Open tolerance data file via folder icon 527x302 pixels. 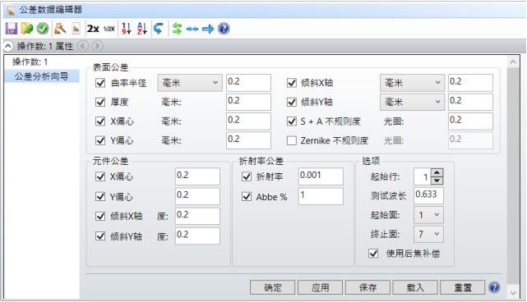coord(27,29)
